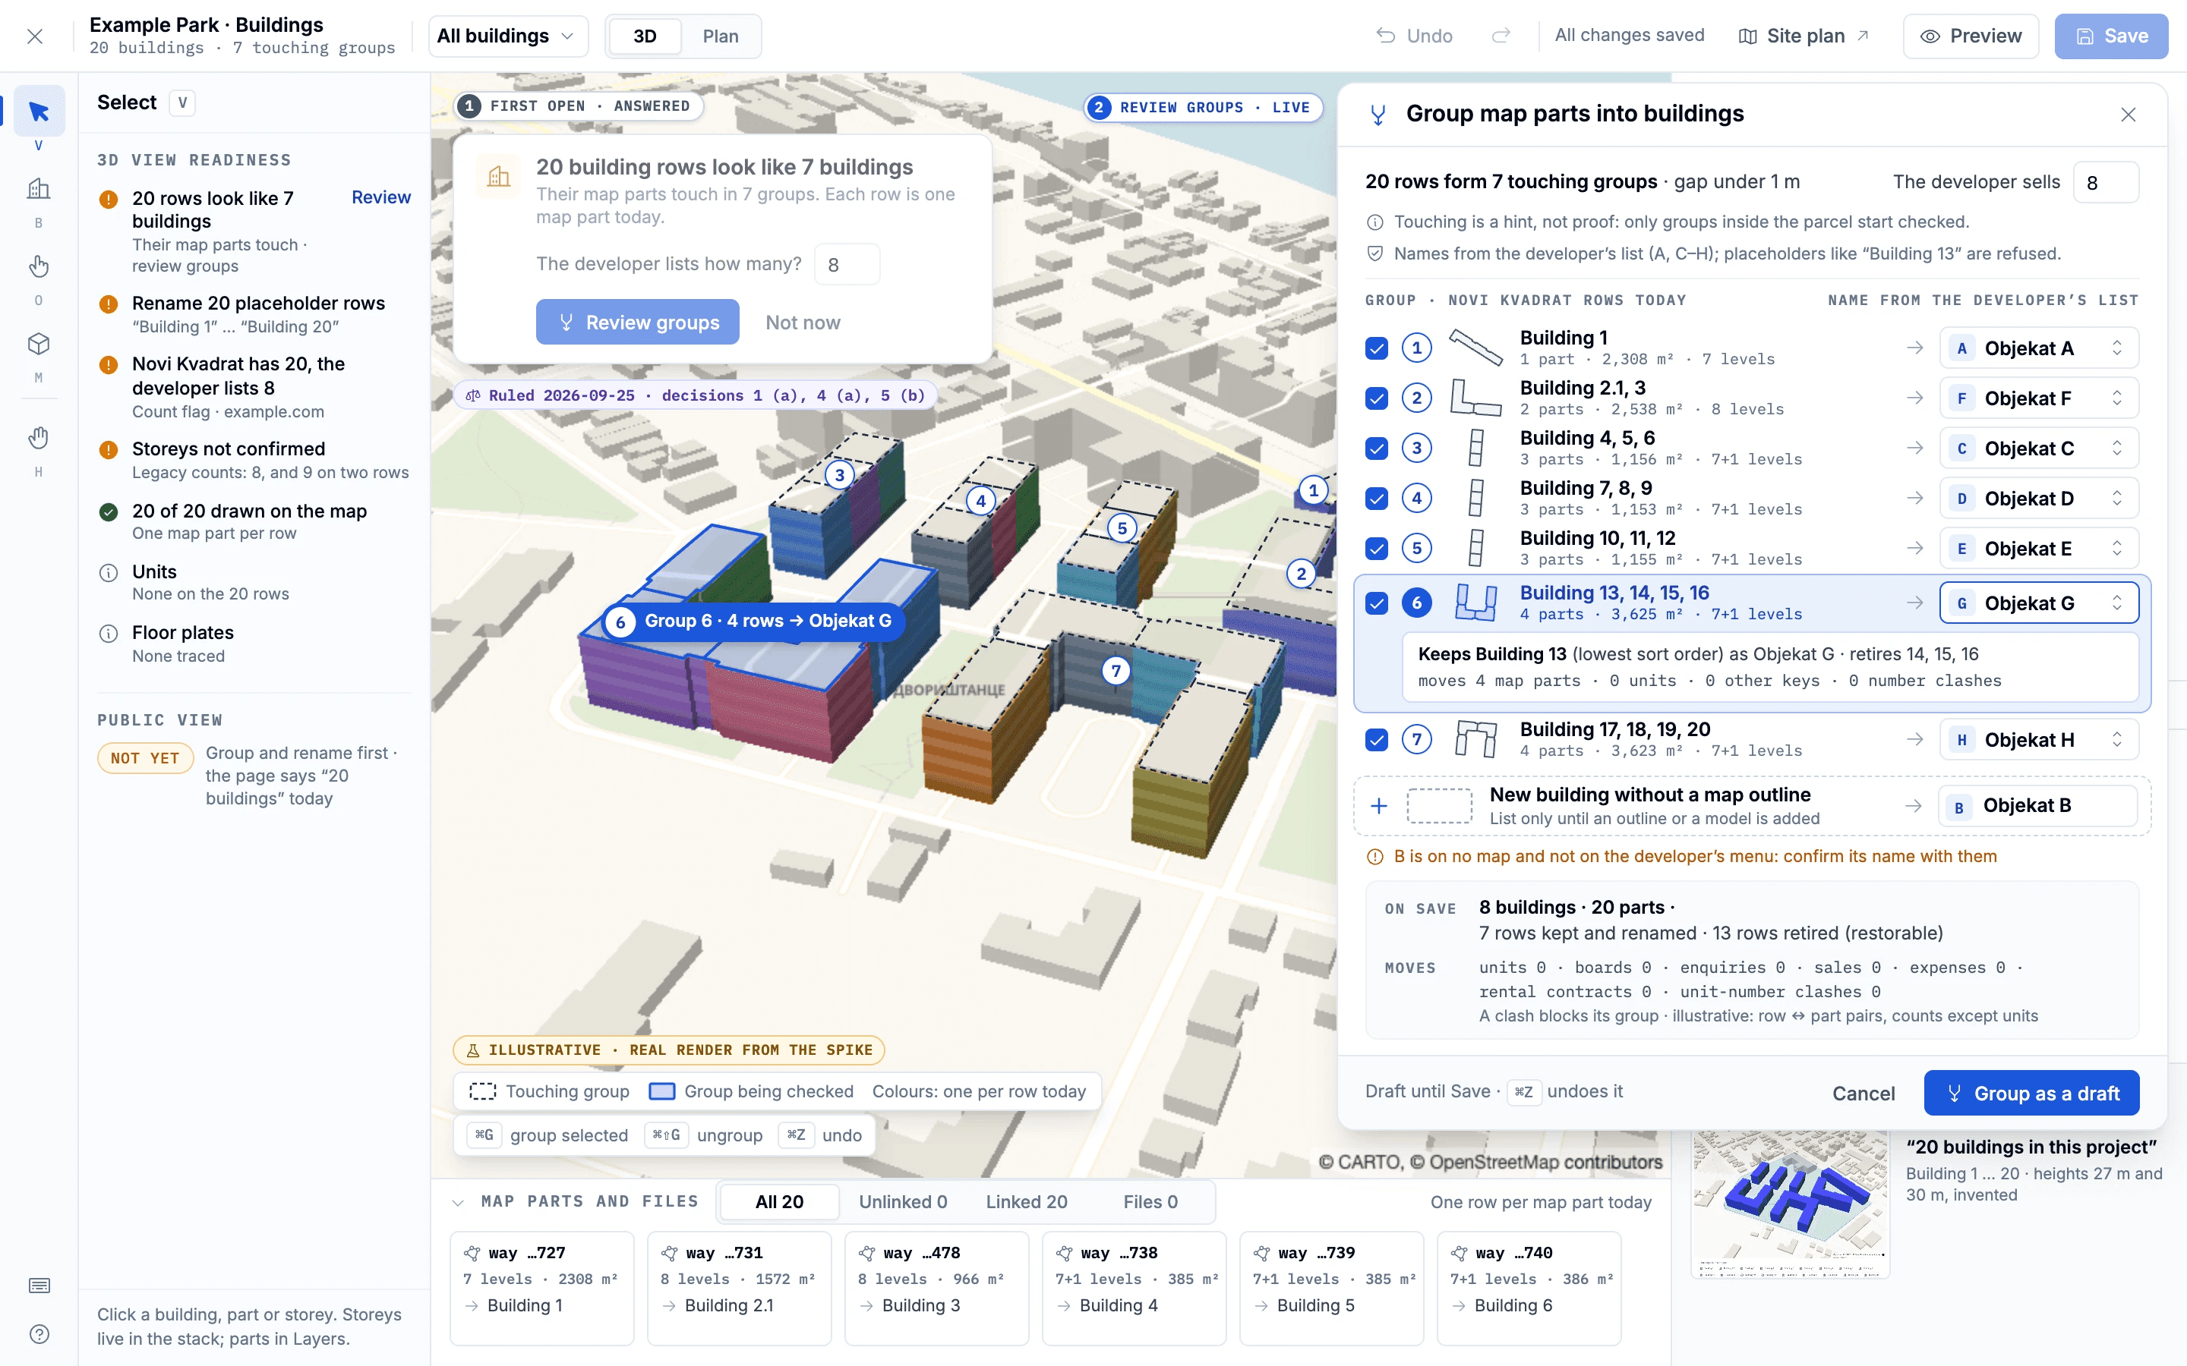This screenshot has height=1366, width=2187.
Task: Activate the cube Model tool labeled M
Action: click(x=39, y=345)
